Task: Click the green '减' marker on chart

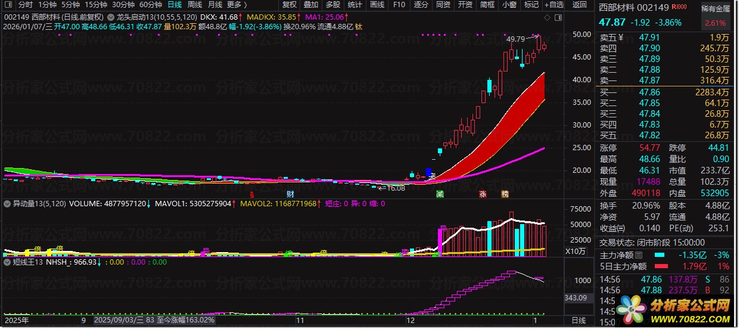Action: (x=440, y=194)
